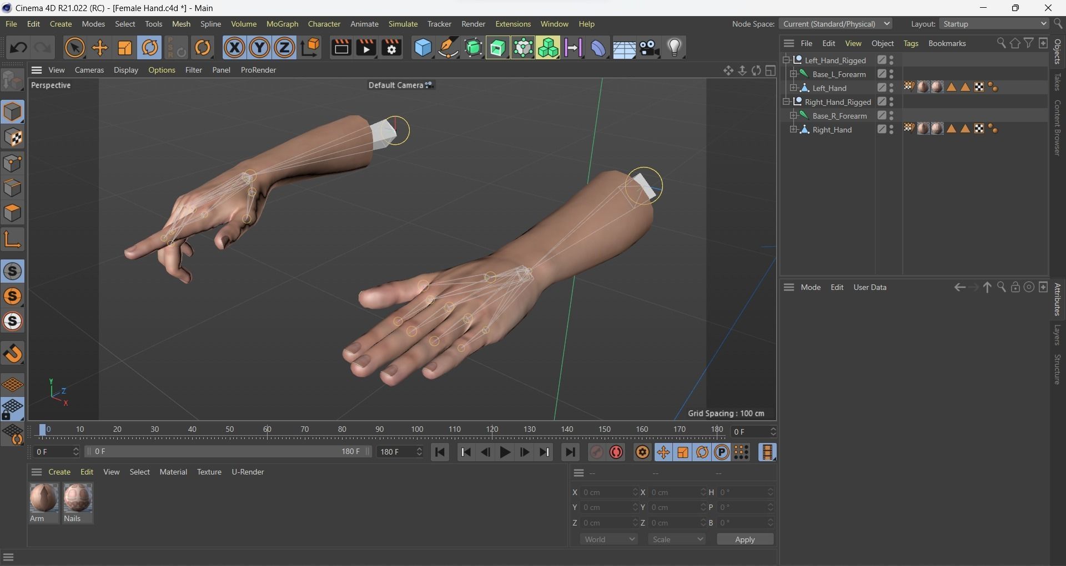Click the Bend deformer icon
The image size is (1066, 566).
[x=599, y=48]
